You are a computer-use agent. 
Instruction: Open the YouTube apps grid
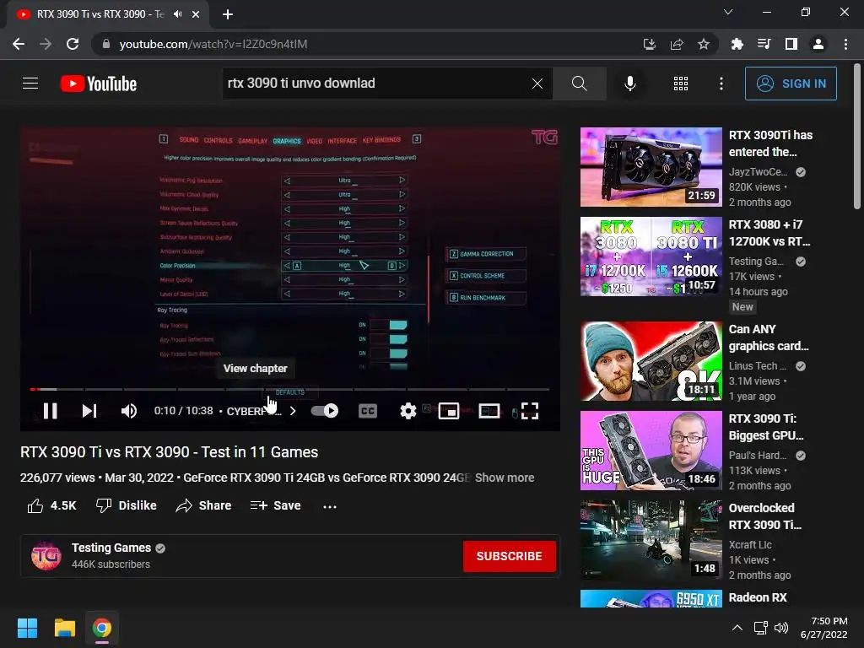pos(681,84)
